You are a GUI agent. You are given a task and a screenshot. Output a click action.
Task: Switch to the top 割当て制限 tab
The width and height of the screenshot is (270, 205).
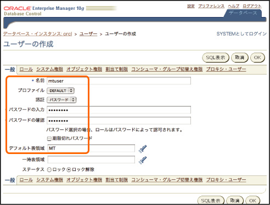(117, 69)
